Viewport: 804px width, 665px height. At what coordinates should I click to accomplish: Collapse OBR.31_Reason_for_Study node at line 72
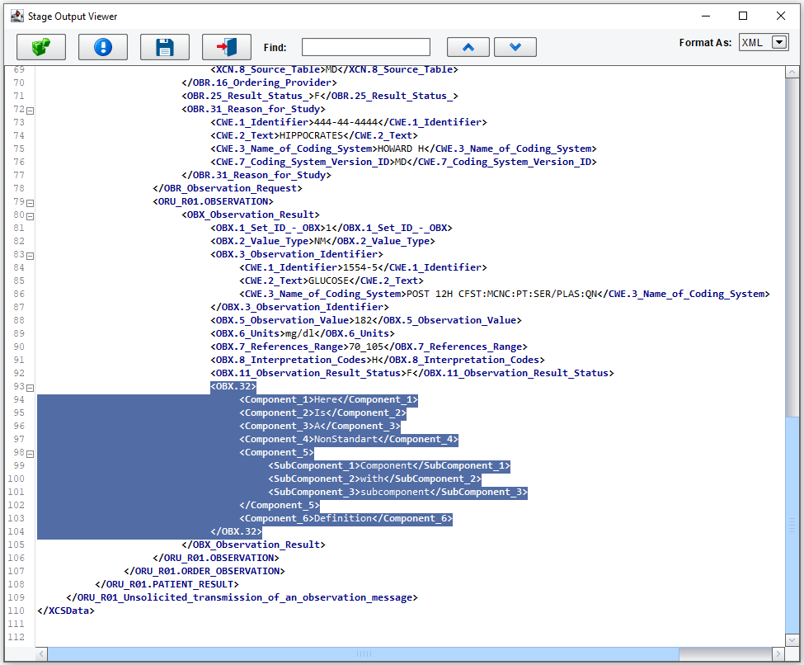point(31,111)
